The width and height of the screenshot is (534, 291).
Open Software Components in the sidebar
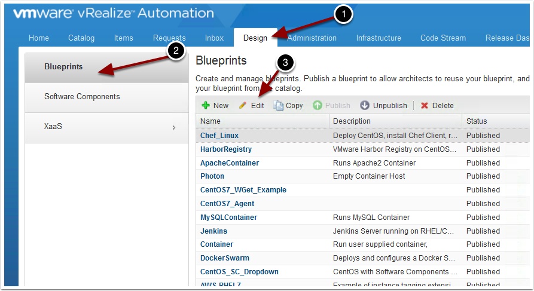(x=106, y=97)
